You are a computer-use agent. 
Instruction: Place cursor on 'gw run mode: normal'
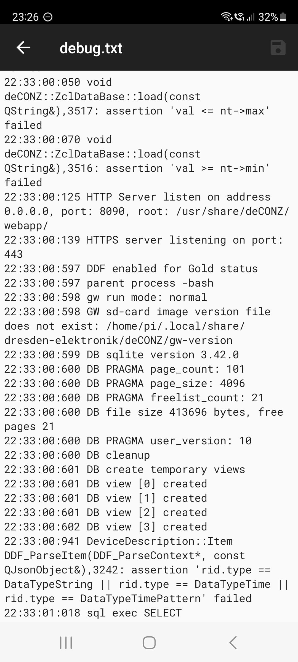(x=105, y=297)
